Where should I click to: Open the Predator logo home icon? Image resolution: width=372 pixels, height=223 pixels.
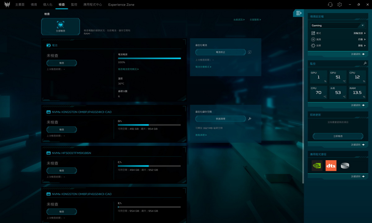point(7,5)
